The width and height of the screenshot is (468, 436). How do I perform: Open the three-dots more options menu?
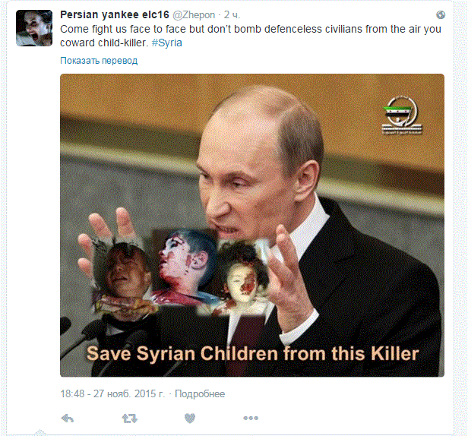[x=251, y=418]
